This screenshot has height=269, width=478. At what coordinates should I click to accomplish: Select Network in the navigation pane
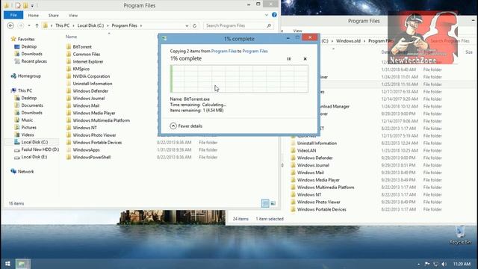[25, 171]
